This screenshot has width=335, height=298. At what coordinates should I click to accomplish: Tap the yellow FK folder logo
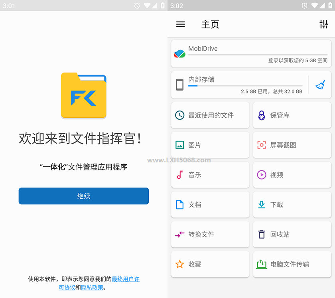click(x=83, y=95)
